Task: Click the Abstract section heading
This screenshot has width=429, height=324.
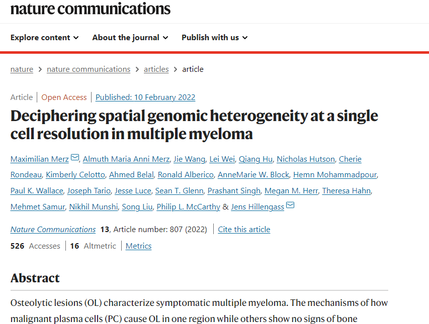Action: (x=35, y=278)
